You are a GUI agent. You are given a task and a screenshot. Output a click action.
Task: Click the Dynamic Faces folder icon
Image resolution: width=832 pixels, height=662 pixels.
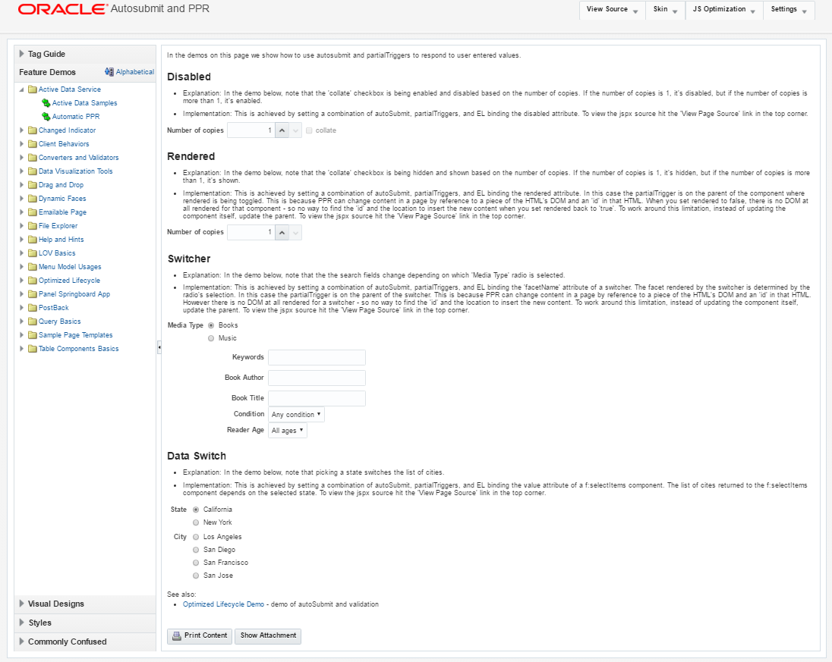(x=33, y=199)
